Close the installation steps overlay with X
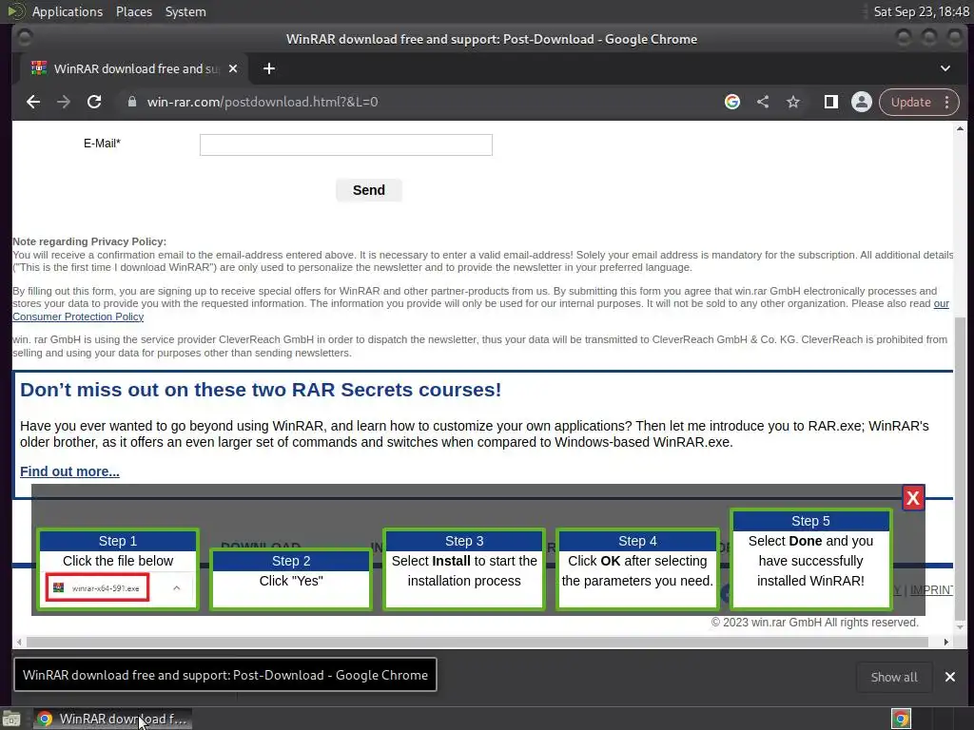 click(x=913, y=498)
